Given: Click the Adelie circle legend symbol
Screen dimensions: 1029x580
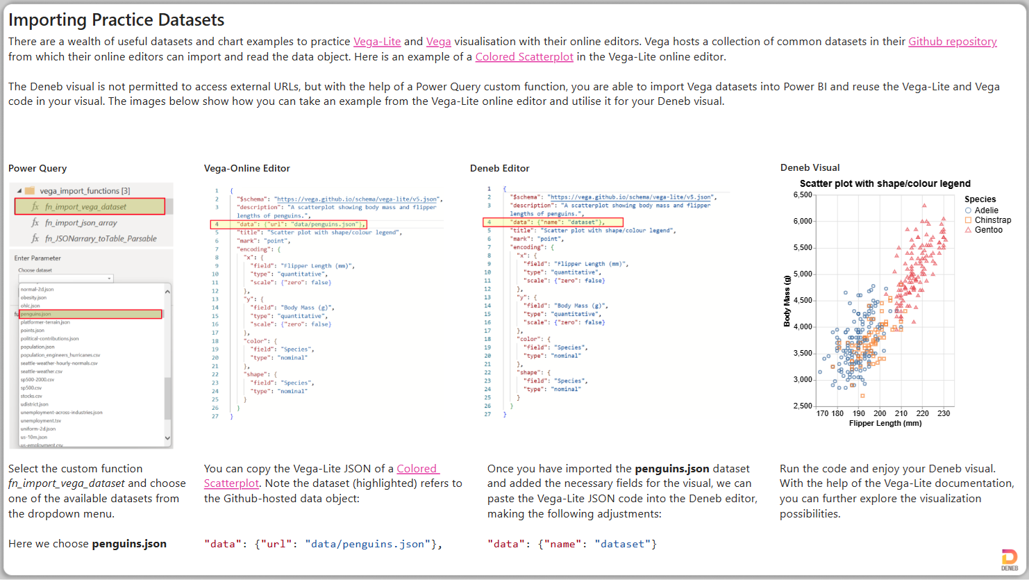Looking at the screenshot, I should (x=969, y=210).
